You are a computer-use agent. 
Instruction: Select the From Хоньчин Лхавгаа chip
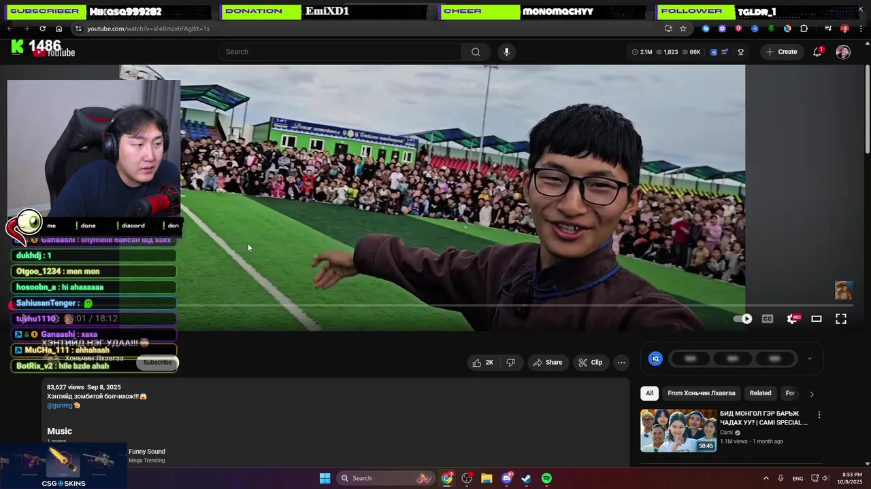pyautogui.click(x=701, y=393)
